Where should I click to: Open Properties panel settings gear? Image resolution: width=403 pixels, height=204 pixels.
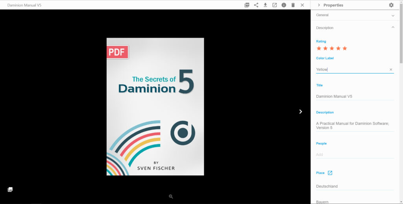tap(391, 5)
